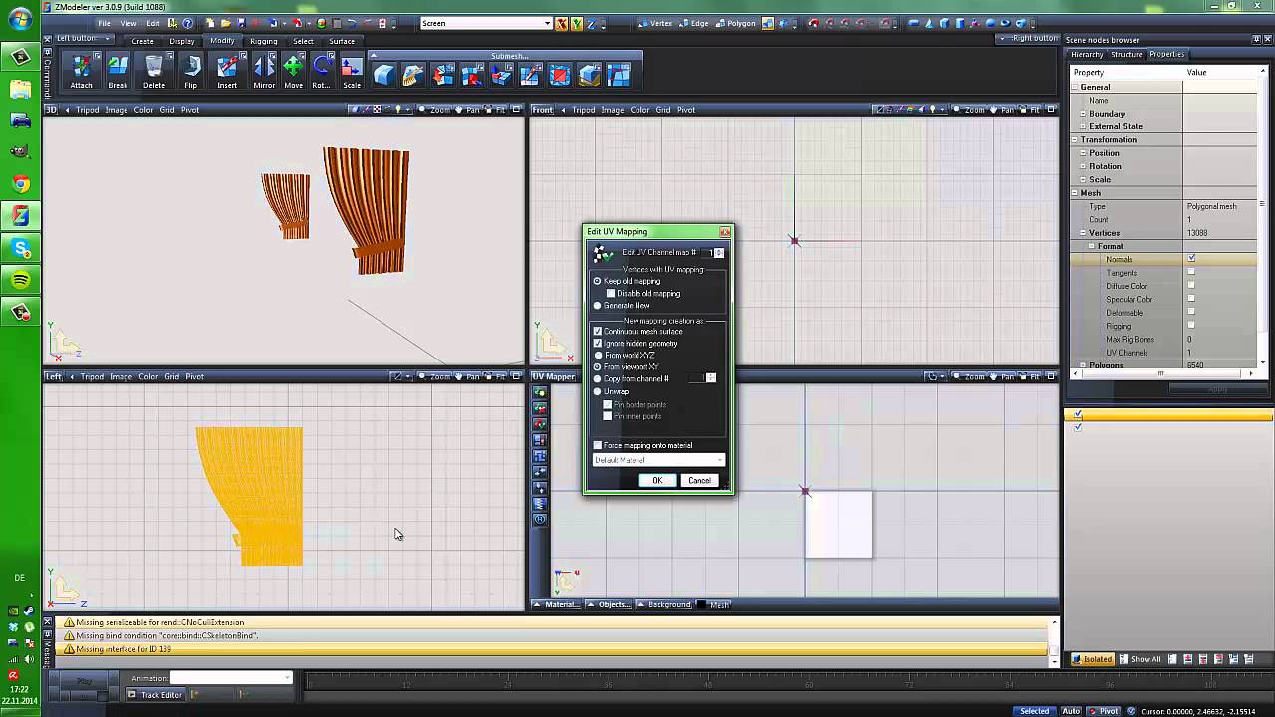Viewport: 1275px width, 717px height.
Task: Collapse the General property group
Action: tap(1076, 87)
